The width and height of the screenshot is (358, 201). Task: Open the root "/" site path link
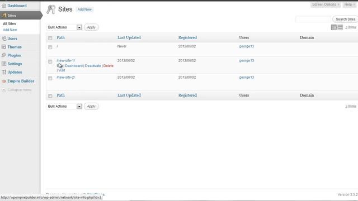57,46
